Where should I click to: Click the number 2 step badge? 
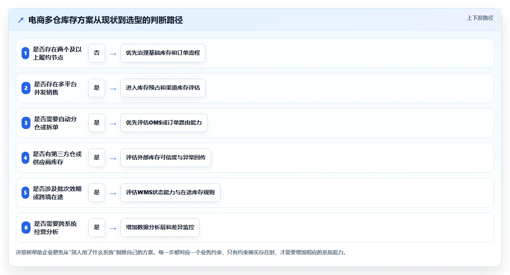(x=26, y=88)
